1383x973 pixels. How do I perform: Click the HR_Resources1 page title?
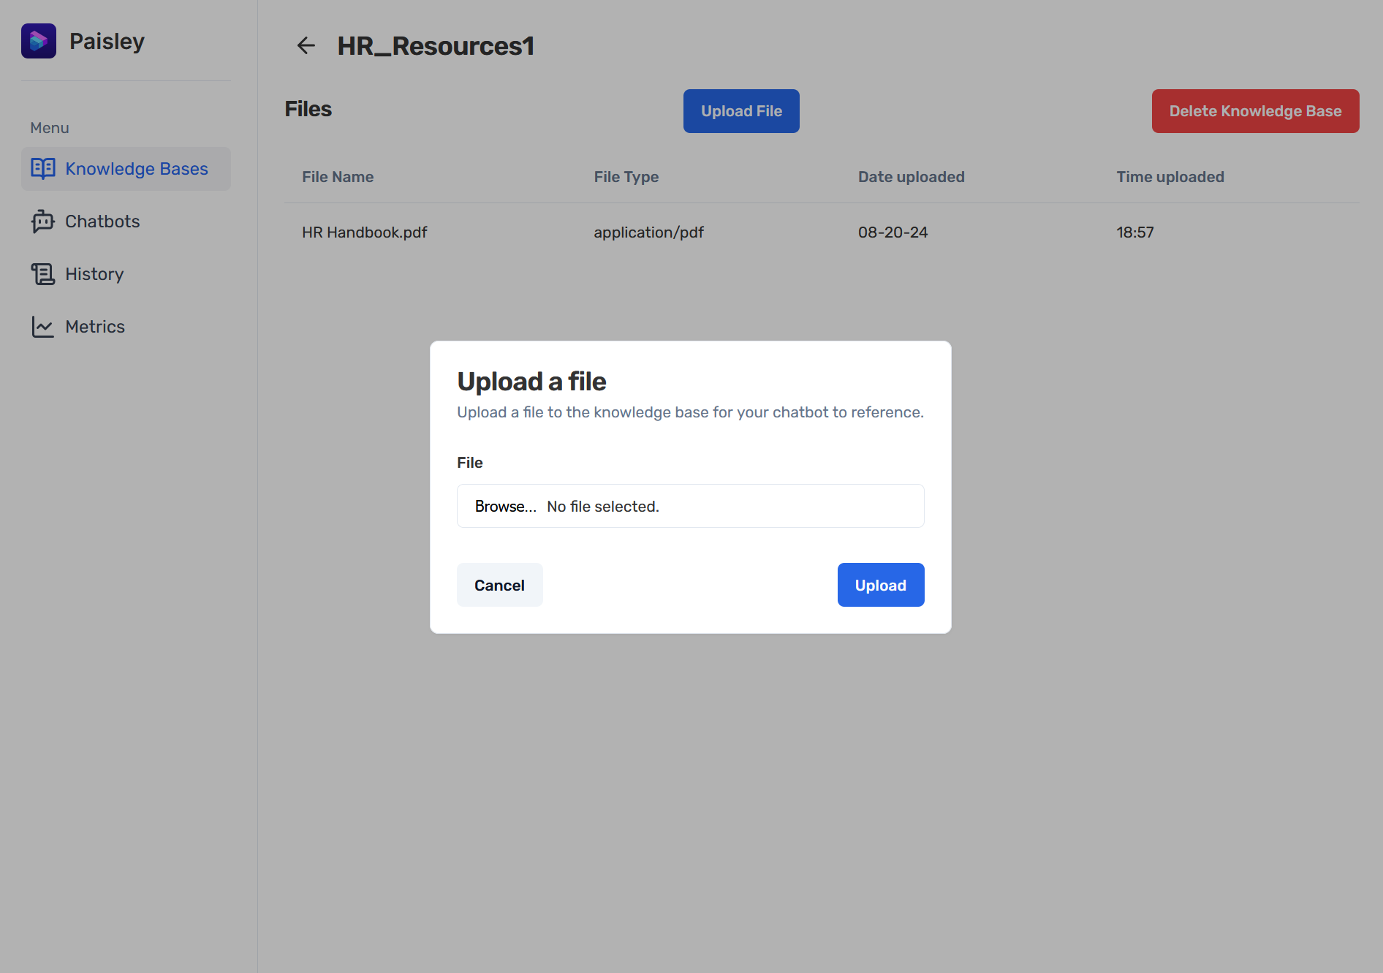(x=436, y=46)
